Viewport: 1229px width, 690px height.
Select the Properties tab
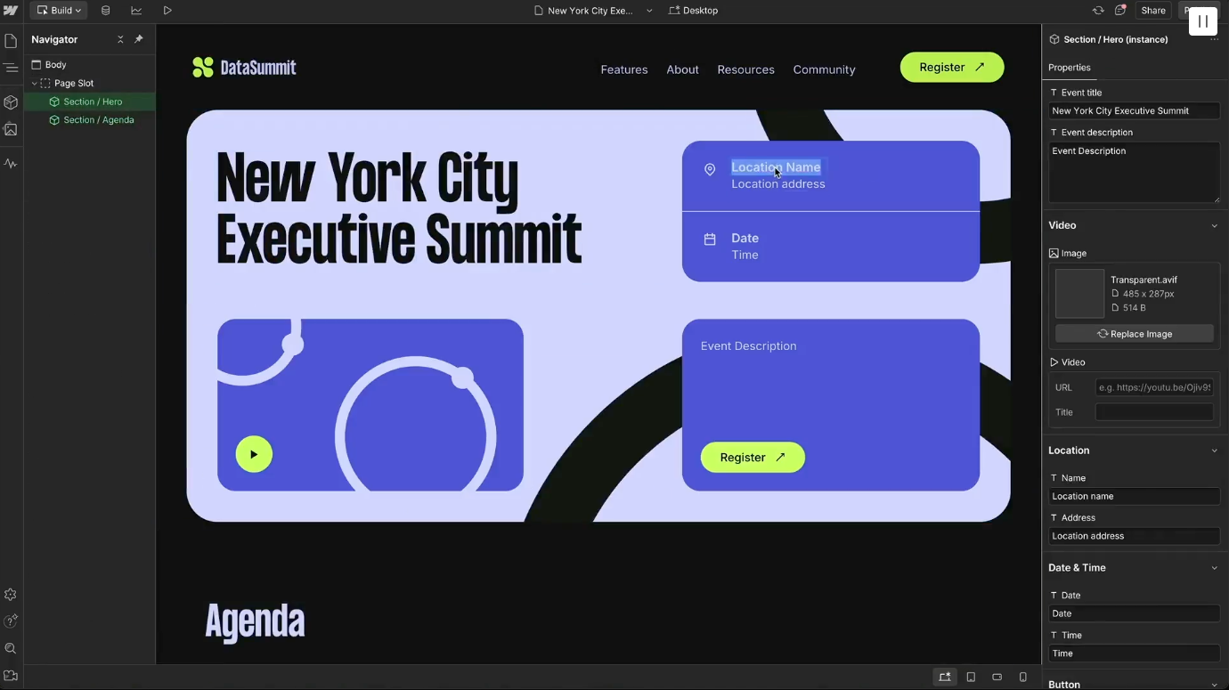1069,67
